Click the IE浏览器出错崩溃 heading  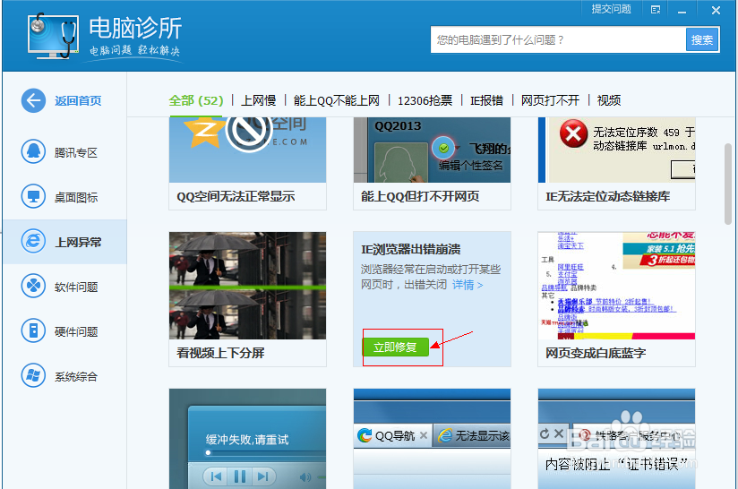[411, 250]
